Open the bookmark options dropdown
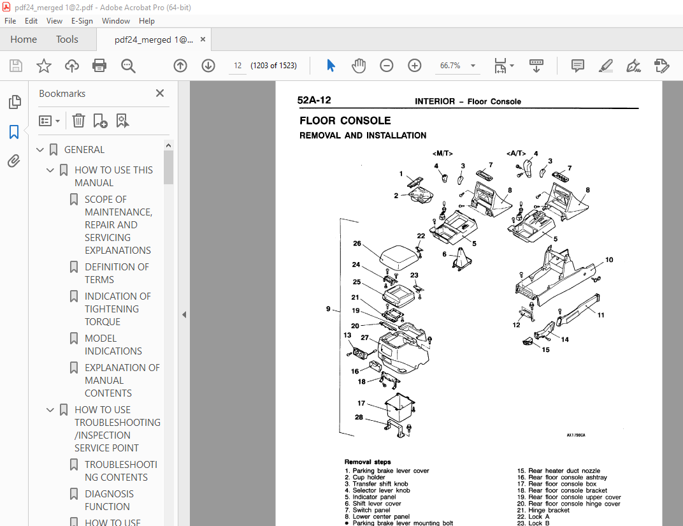The width and height of the screenshot is (683, 526). coord(49,121)
